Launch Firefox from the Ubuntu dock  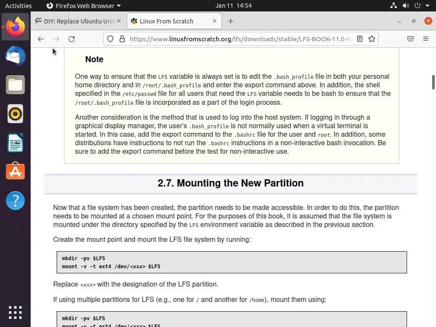coord(15,27)
